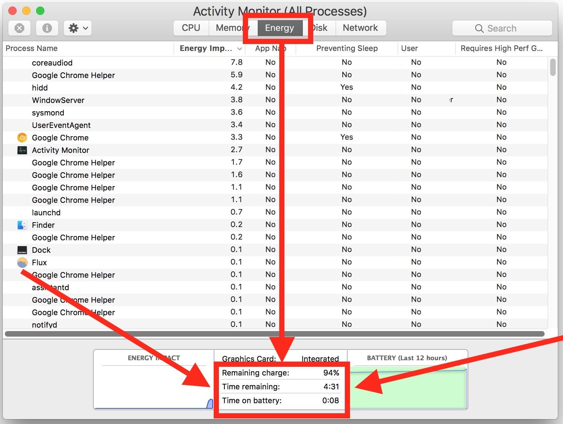Click the yellow minimize window button
The height and width of the screenshot is (424, 563).
point(26,11)
